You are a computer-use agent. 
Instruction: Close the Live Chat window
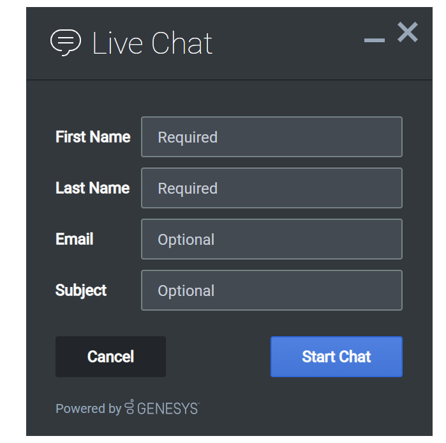(408, 32)
